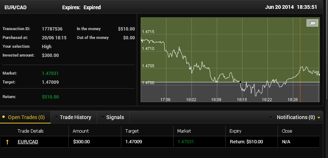Click the orange expiry line on chart
328x158 pixels.
[x=300, y=60]
